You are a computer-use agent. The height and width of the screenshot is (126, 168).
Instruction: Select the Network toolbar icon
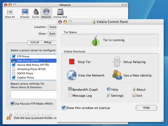tap(46, 12)
